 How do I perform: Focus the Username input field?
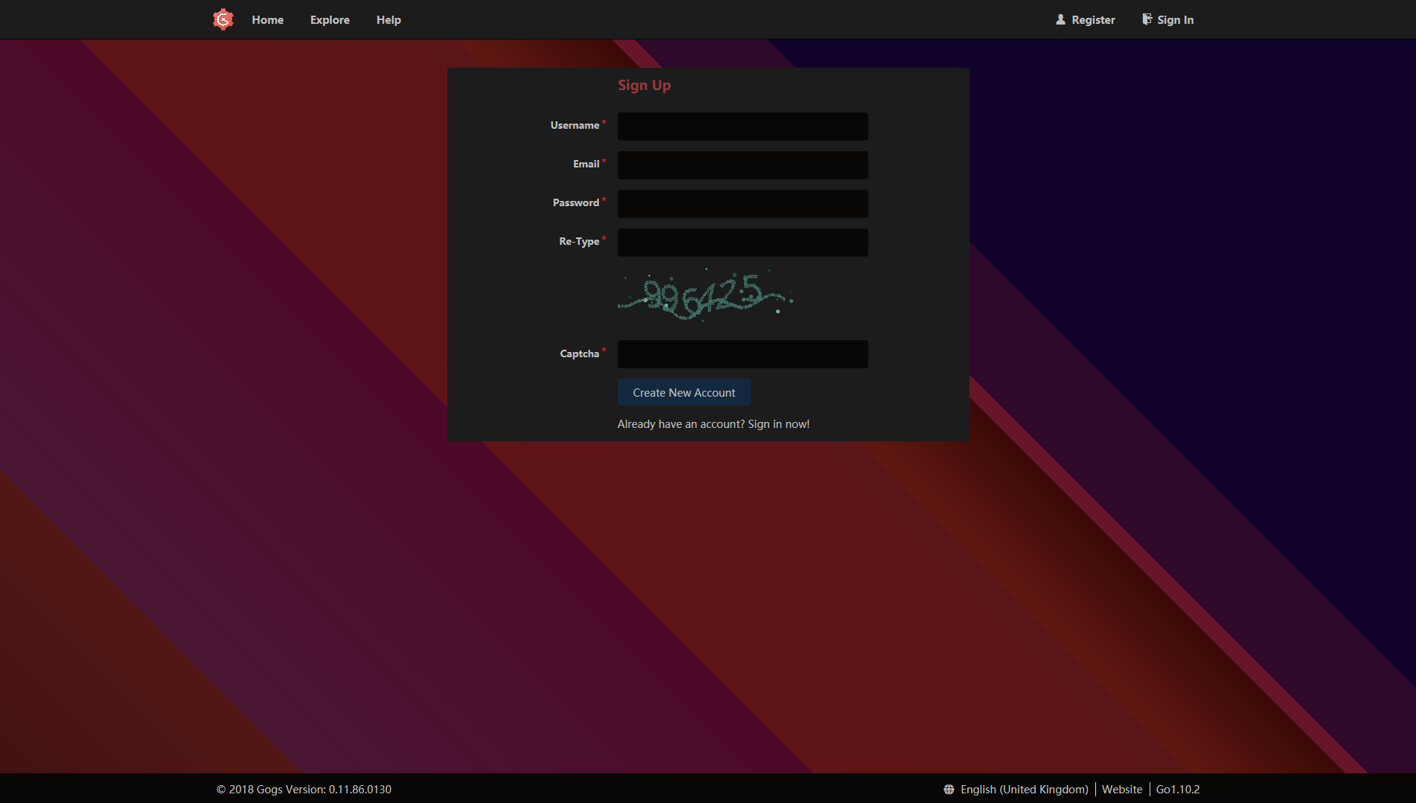point(742,127)
